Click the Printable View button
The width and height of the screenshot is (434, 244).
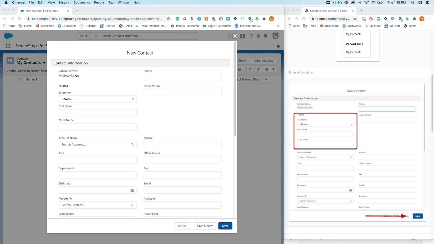(x=263, y=61)
